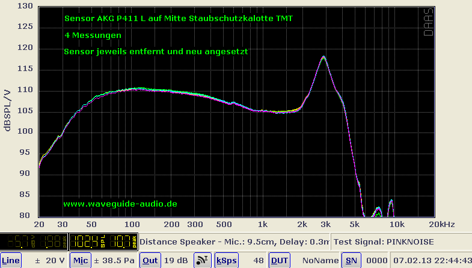Click the Distance Speaker - Mic status text
Screen dimensions: 472x268
click(234, 242)
